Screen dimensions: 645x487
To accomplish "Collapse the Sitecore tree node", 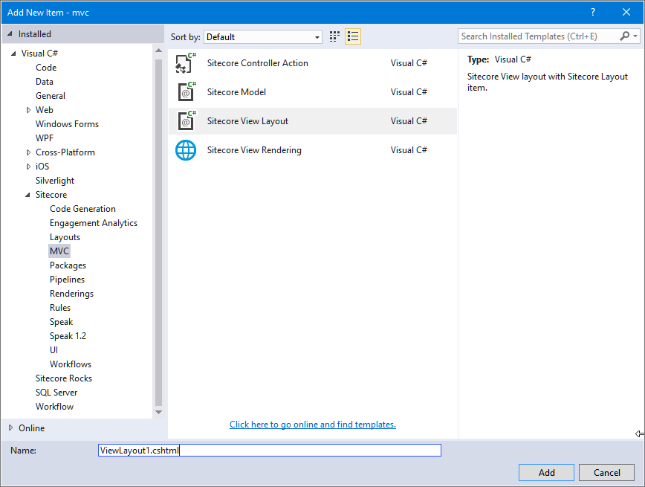I will (26, 194).
